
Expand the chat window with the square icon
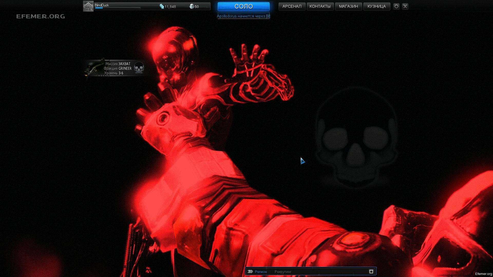tap(371, 271)
